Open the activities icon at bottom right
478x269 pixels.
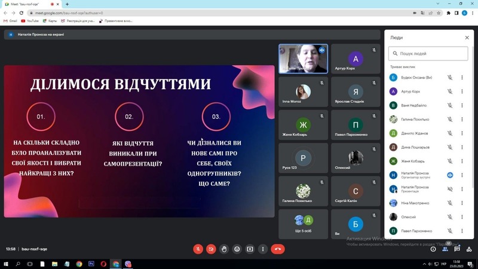(x=470, y=249)
